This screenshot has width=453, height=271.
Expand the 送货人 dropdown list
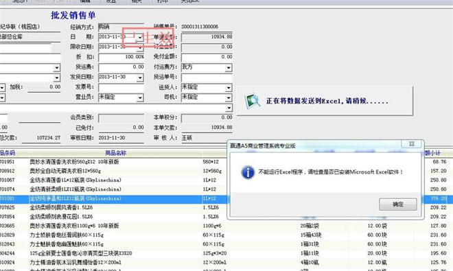[x=229, y=88]
